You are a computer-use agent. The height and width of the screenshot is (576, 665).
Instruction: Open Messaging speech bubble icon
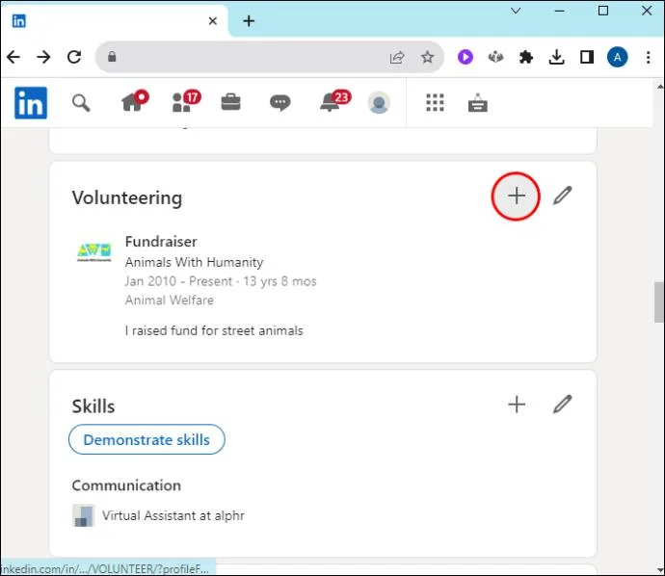tap(279, 102)
